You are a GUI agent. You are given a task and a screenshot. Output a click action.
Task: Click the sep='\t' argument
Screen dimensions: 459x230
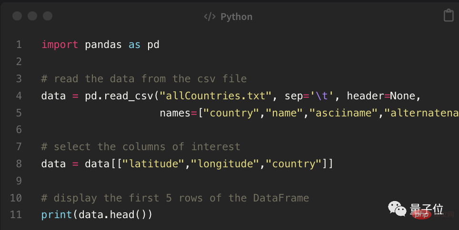309,96
